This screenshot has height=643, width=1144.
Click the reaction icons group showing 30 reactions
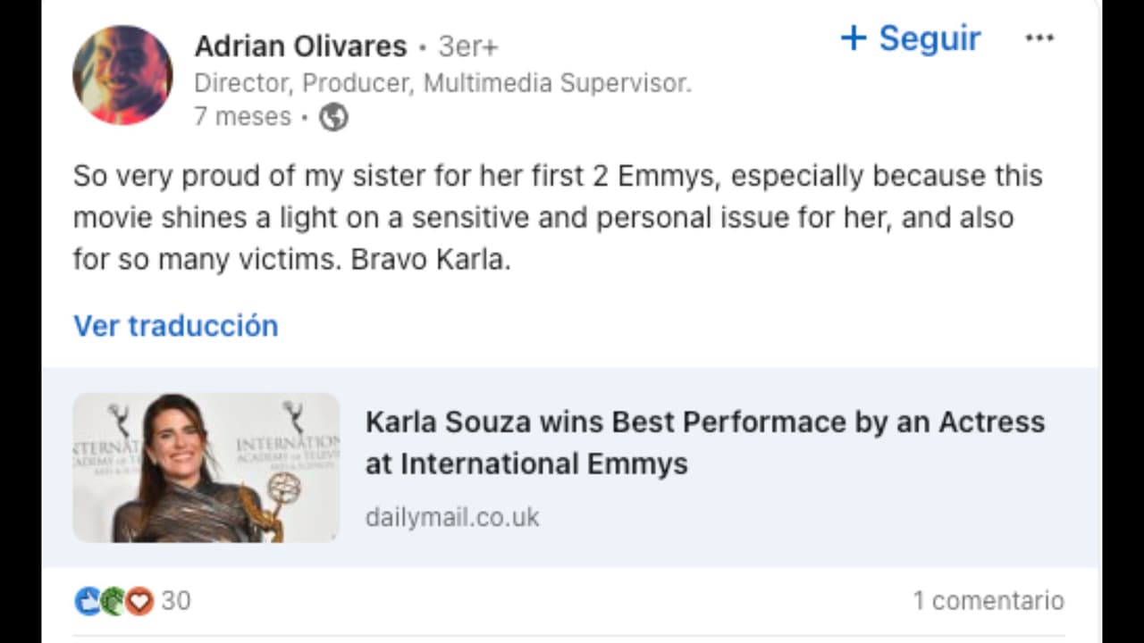pyautogui.click(x=113, y=601)
